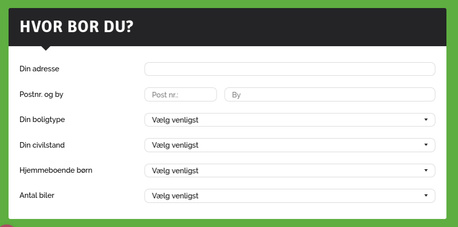458x227 pixels.
Task: Click the 'Din adresse' label
Action: coord(39,69)
